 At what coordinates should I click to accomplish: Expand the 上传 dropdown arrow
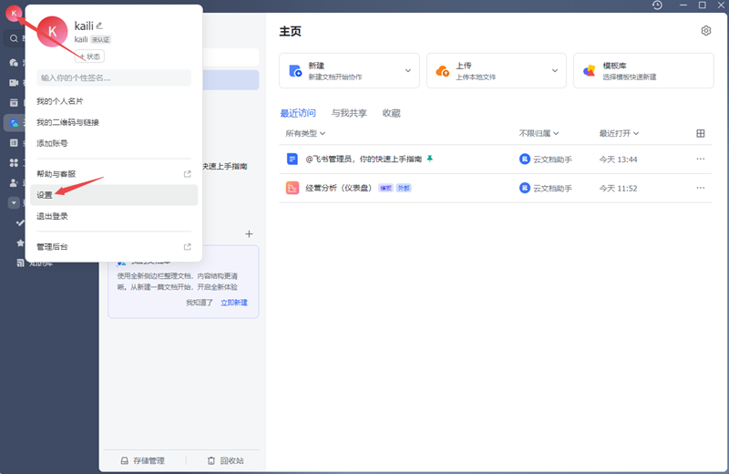pyautogui.click(x=555, y=71)
